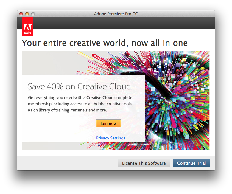Click the gray strip beneath the promo panel
232x194 pixels.
click(50, 146)
